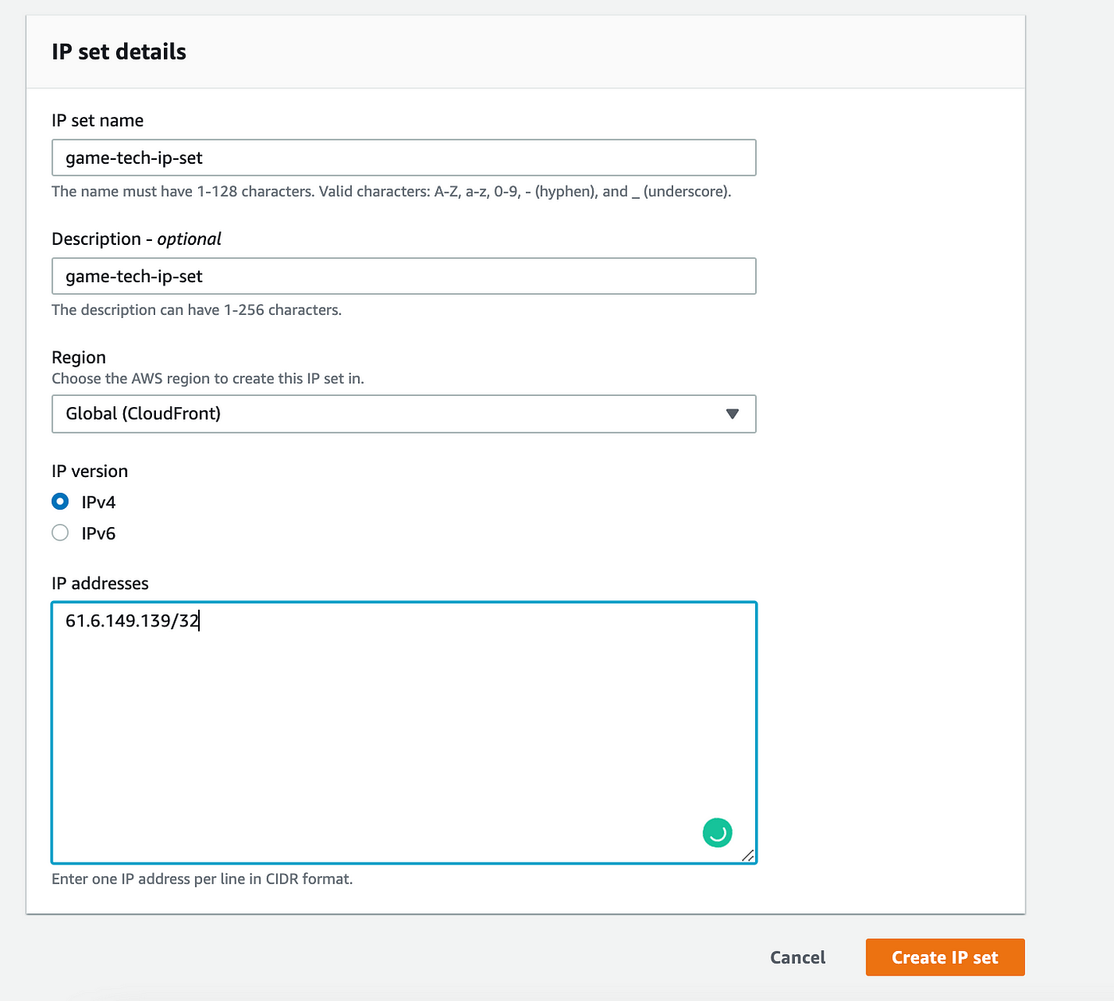Click the green Grammarly icon in textarea

point(717,832)
